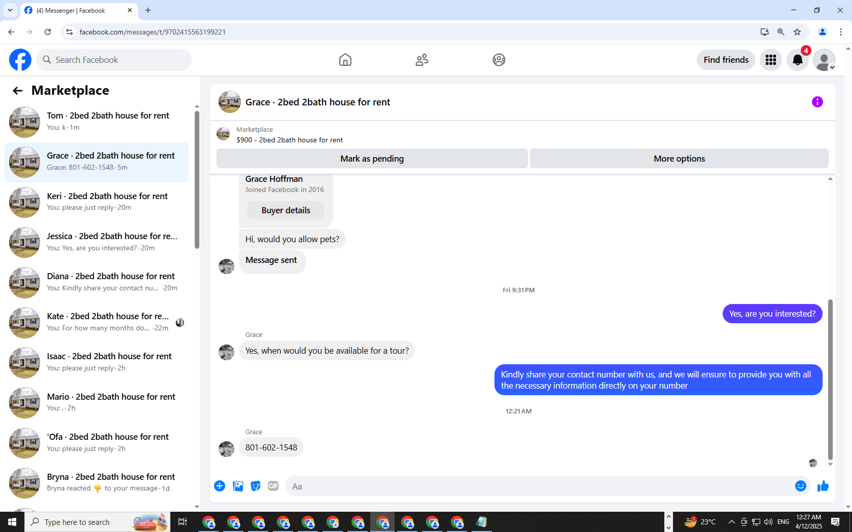Click the 'Yes, are you interested?' message

click(772, 314)
